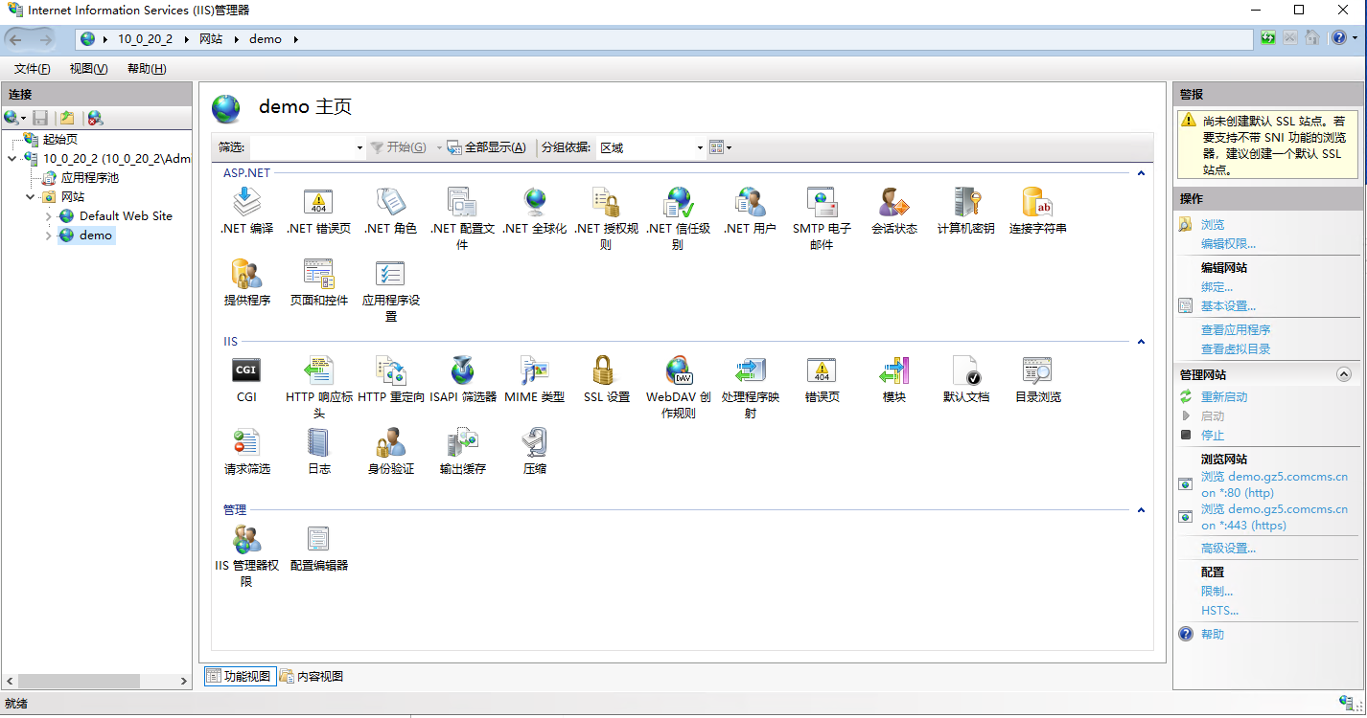Open the CGI feature icon
1367x718 pixels.
(246, 379)
